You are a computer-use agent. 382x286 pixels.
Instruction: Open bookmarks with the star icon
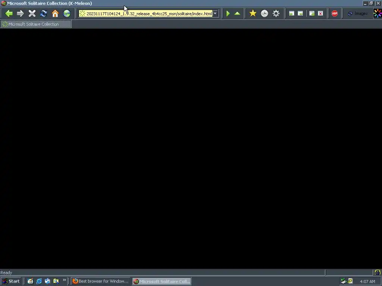pyautogui.click(x=253, y=13)
